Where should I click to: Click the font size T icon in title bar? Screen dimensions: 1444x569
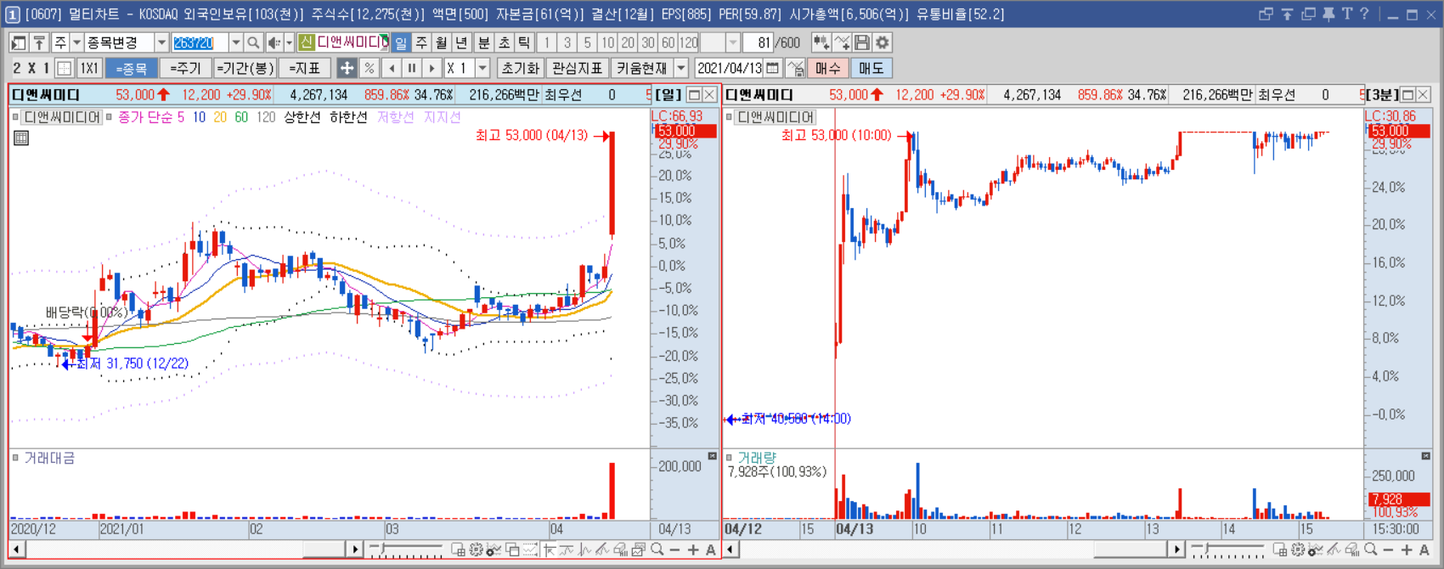(1346, 14)
